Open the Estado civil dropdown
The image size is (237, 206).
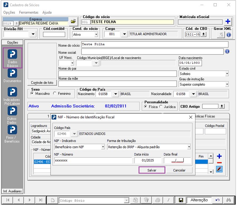click(227, 74)
